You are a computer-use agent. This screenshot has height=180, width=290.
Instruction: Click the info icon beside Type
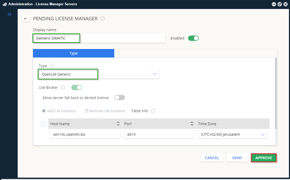point(52,66)
